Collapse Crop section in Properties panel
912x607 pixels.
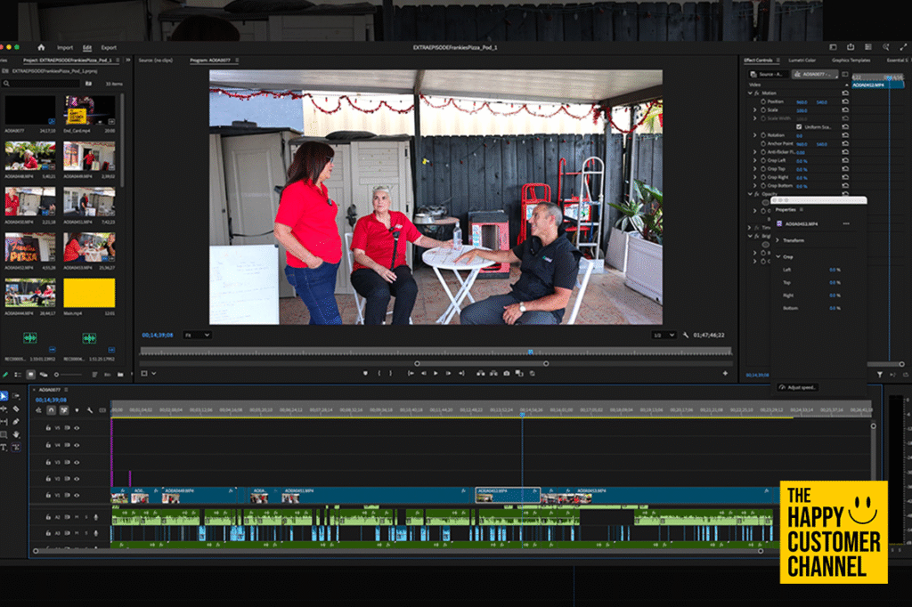click(x=778, y=256)
